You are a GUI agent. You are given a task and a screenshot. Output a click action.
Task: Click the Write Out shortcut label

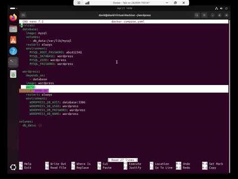tap(58, 164)
